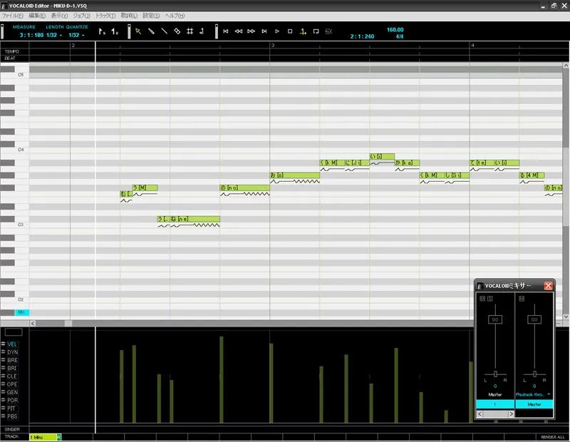Viewport: 570px width, 442px height.
Task: Click the time signature 4/4
Action: [x=400, y=36]
